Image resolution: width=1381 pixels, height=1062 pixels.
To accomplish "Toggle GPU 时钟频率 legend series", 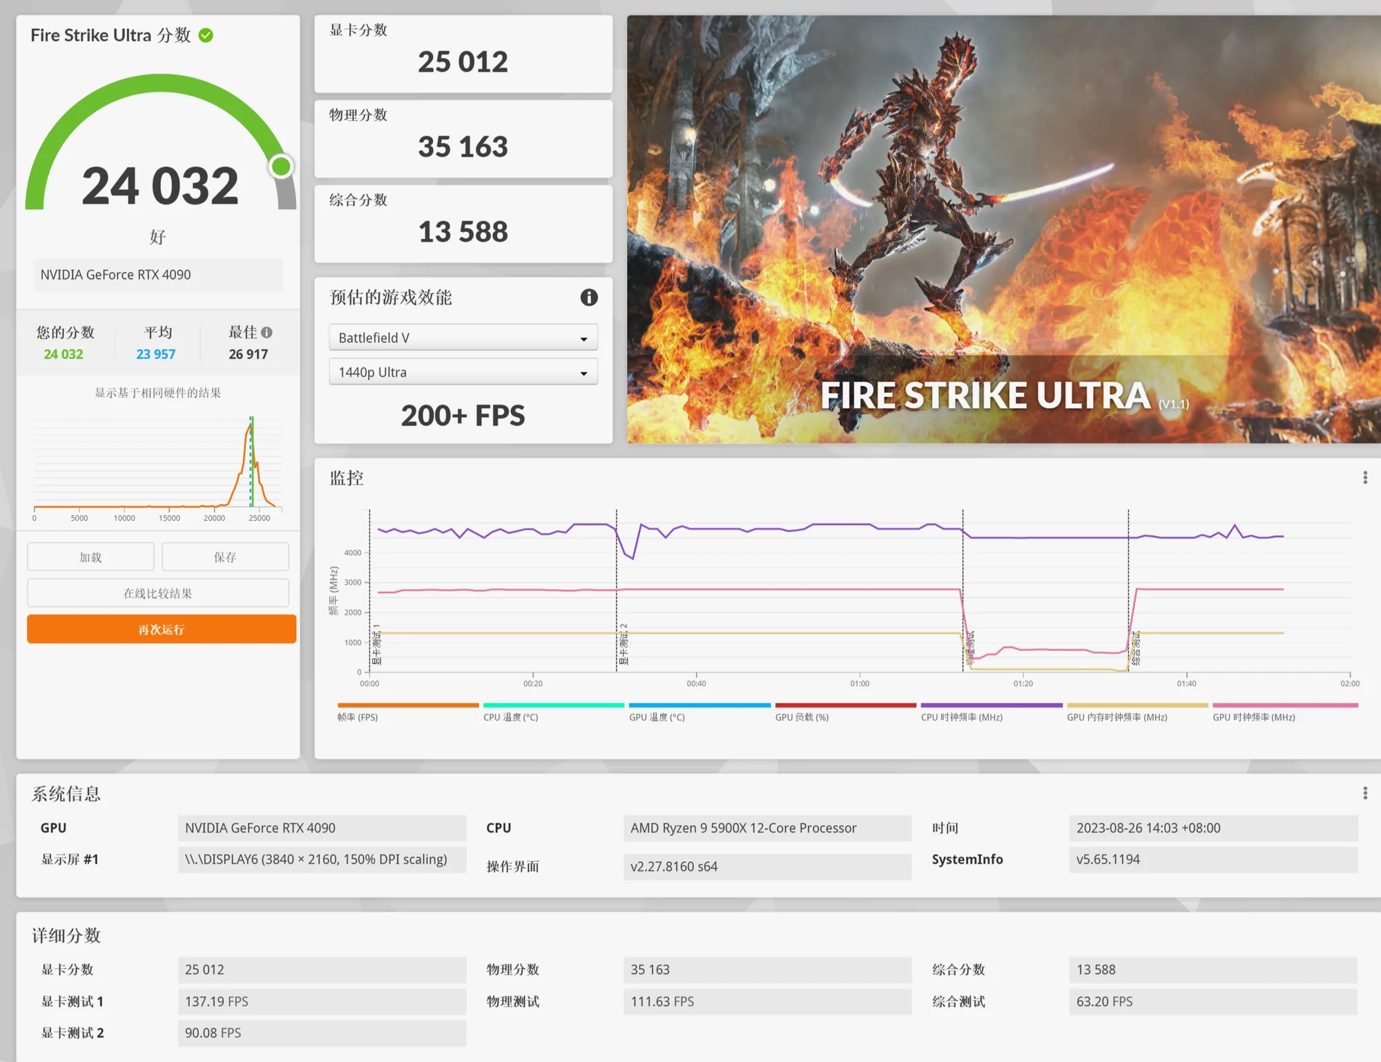I will pos(1285,713).
